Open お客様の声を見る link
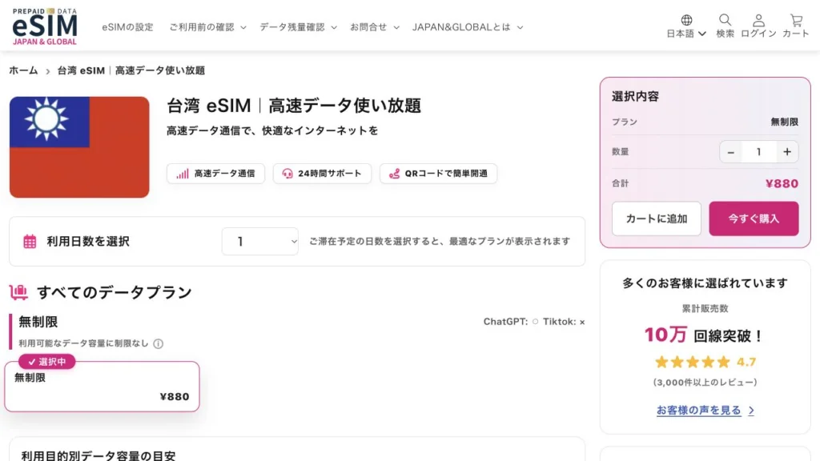820x461 pixels. (705, 411)
